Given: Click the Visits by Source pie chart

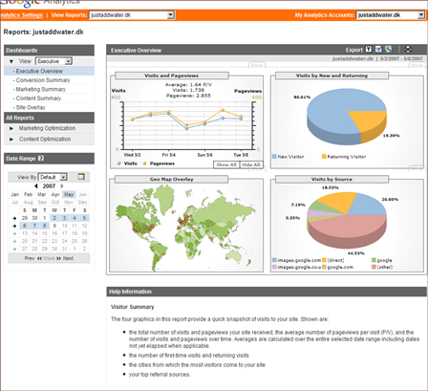Looking at the screenshot, I should point(347,220).
